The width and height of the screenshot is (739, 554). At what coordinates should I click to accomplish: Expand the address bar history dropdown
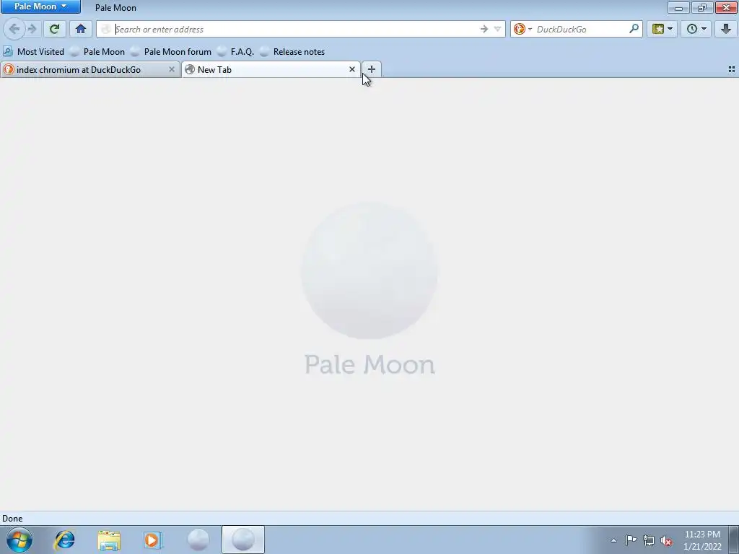(x=497, y=29)
